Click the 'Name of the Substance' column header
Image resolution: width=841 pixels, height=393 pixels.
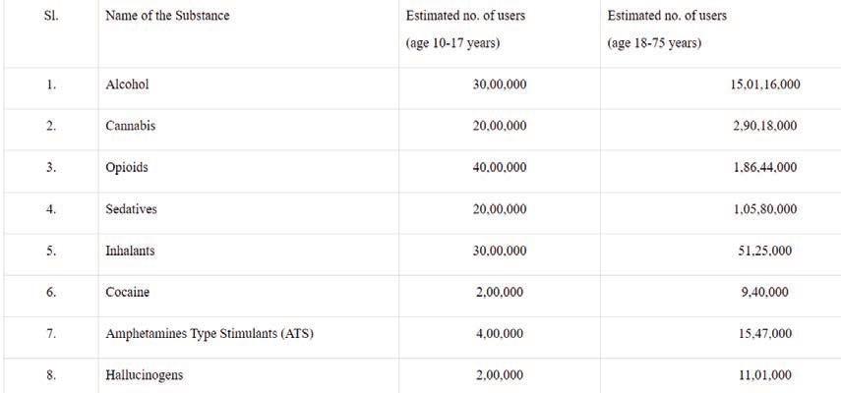(x=167, y=16)
